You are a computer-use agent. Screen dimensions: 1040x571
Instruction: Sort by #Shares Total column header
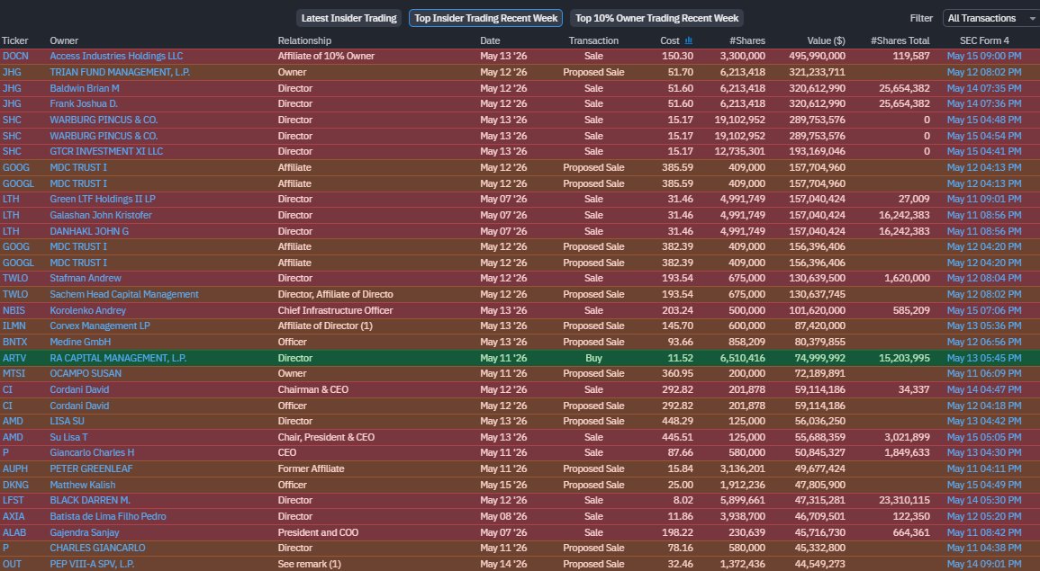(900, 40)
